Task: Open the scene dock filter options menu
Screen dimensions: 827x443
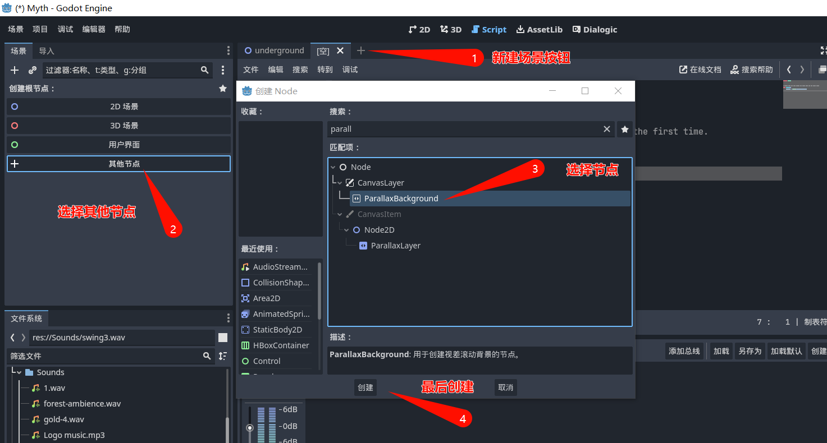Action: point(223,70)
